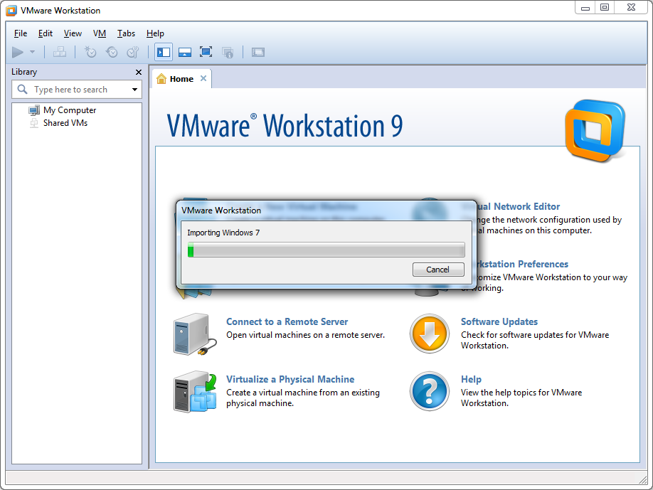Click the take snapshot toolbar icon
Screen dimensions: 653x490
pos(90,52)
